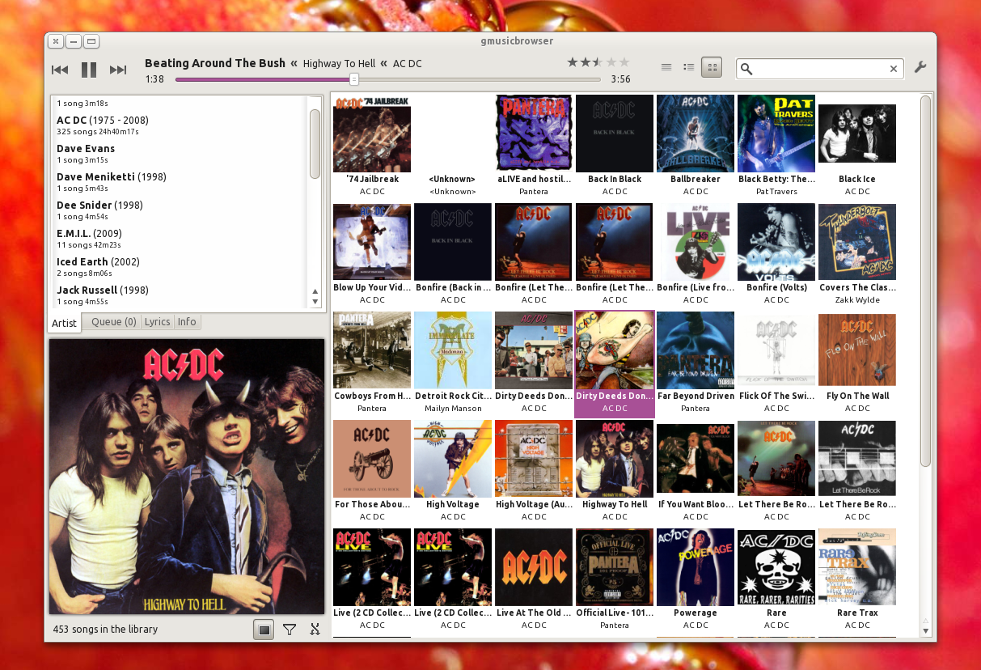
Task: Switch to the Artist tab
Action: [x=65, y=323]
